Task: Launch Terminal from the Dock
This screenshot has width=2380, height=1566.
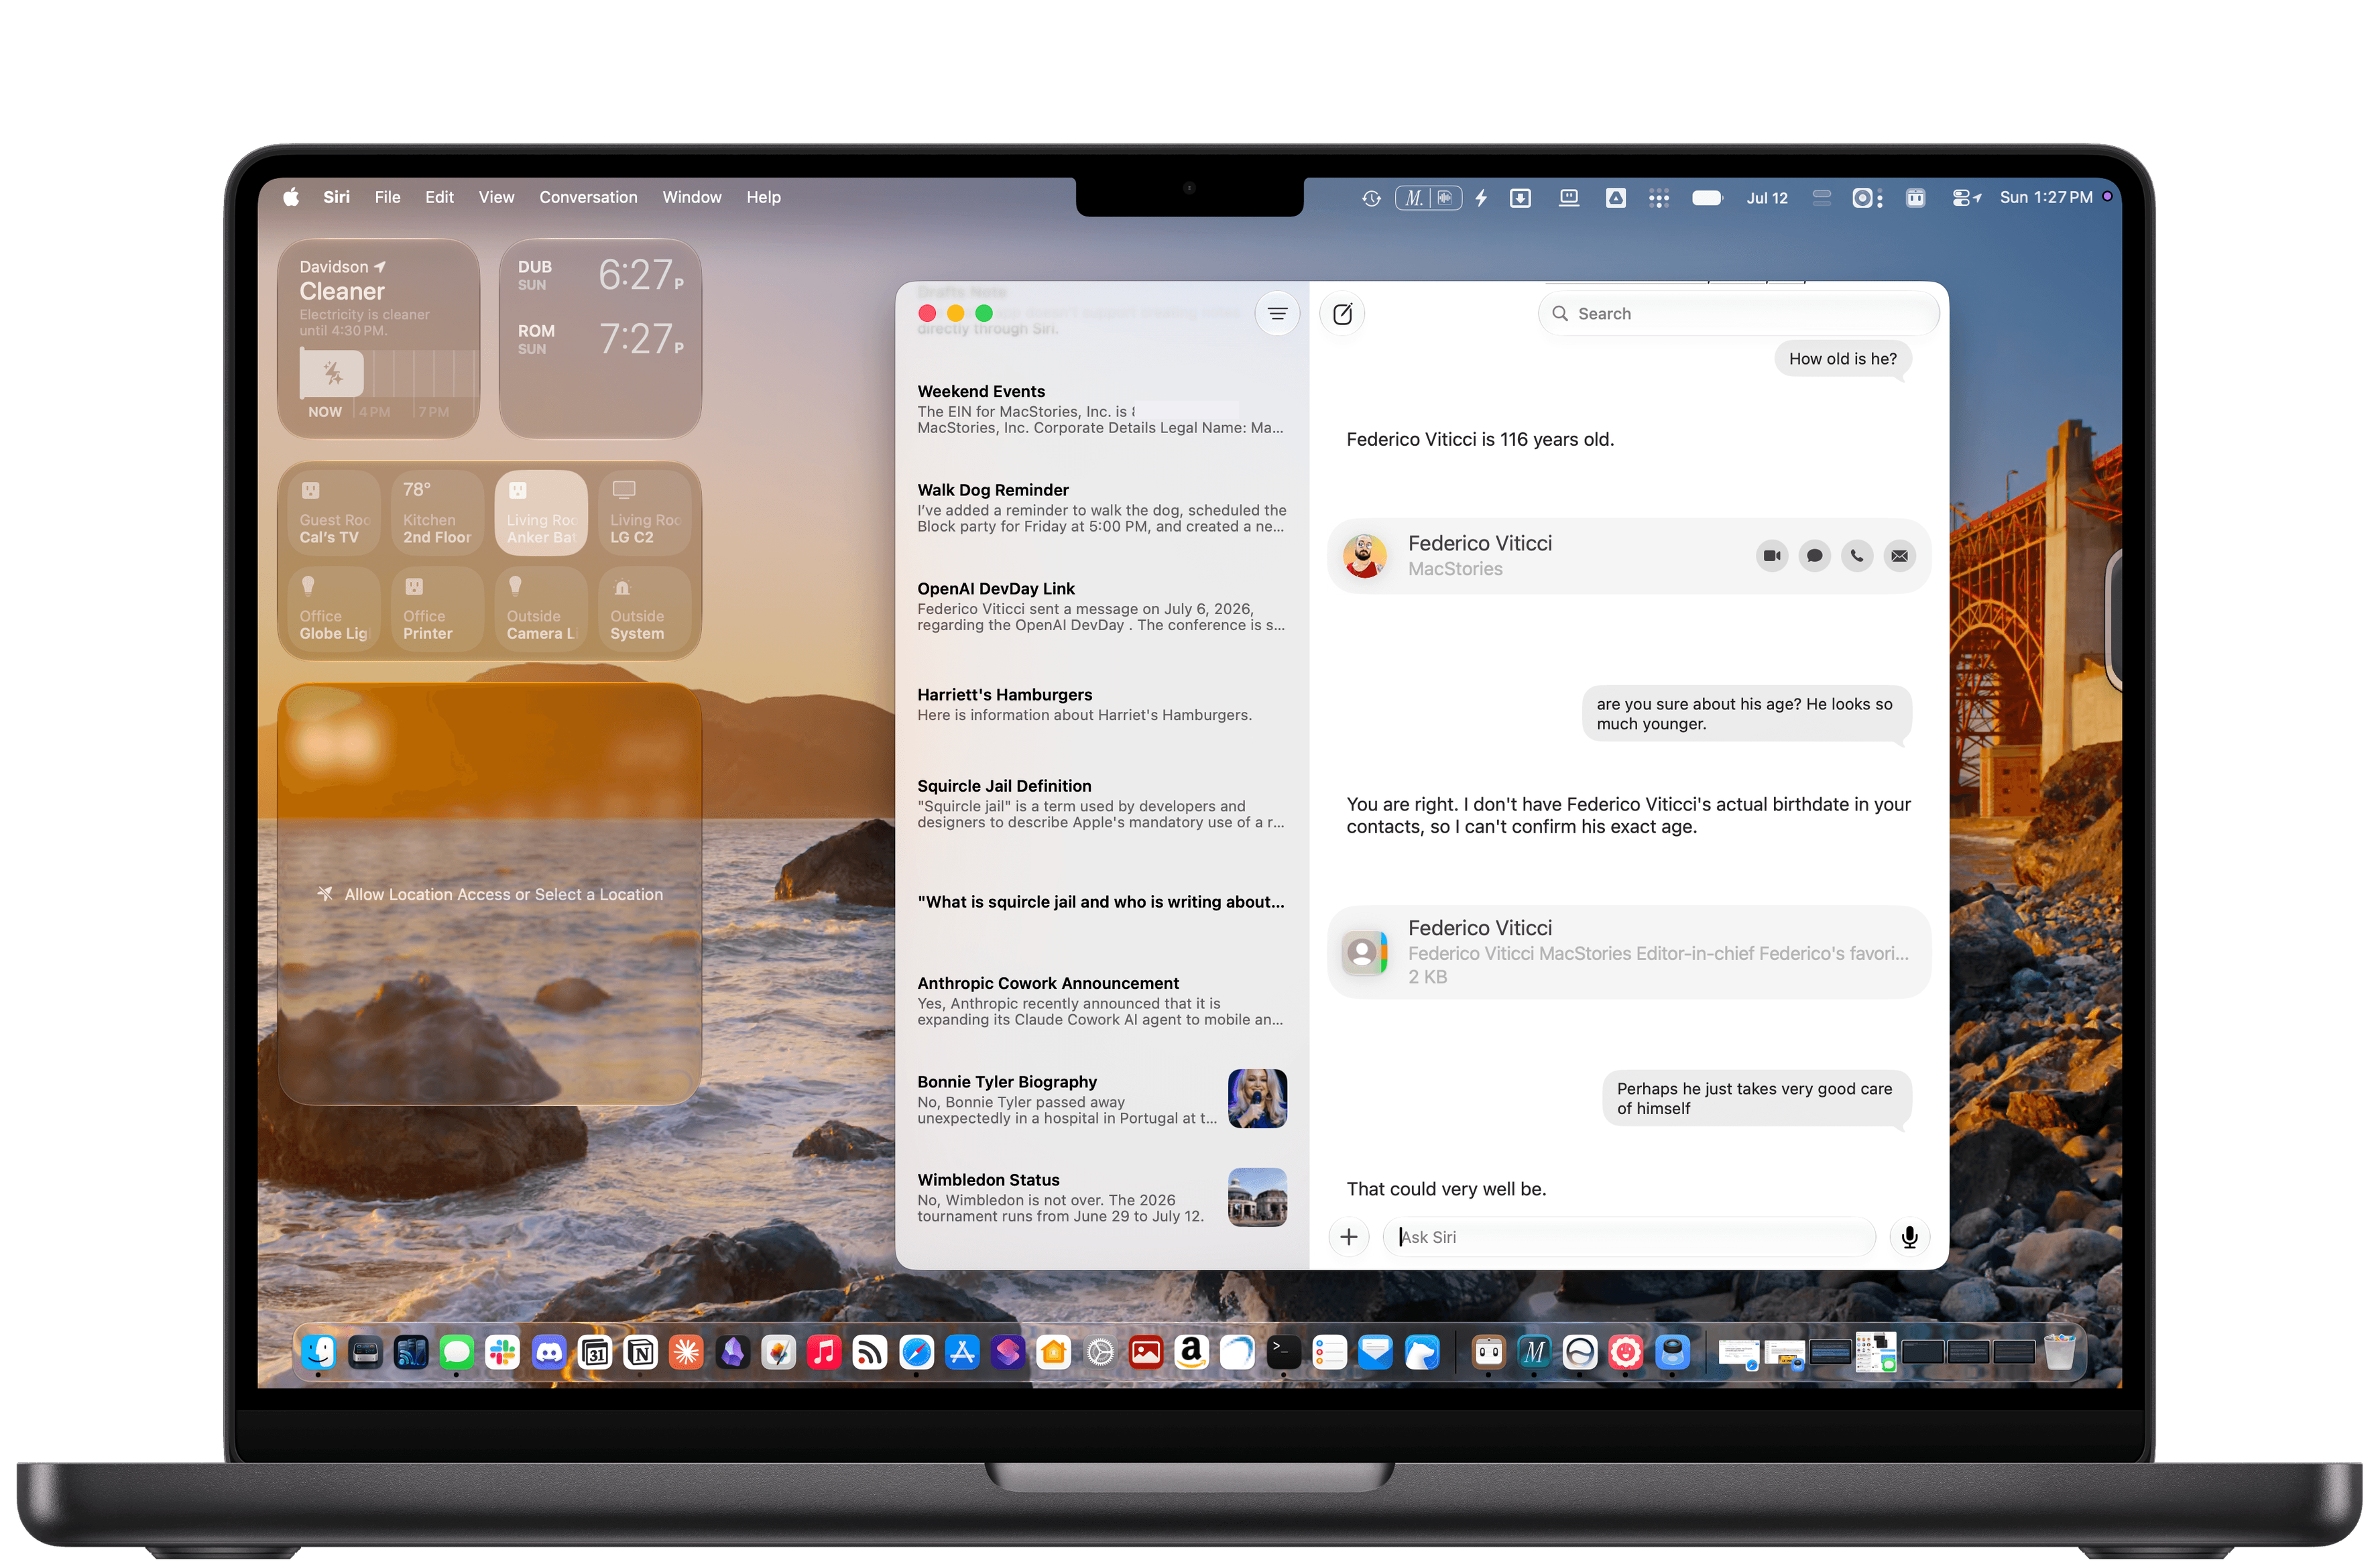Action: click(x=1283, y=1353)
